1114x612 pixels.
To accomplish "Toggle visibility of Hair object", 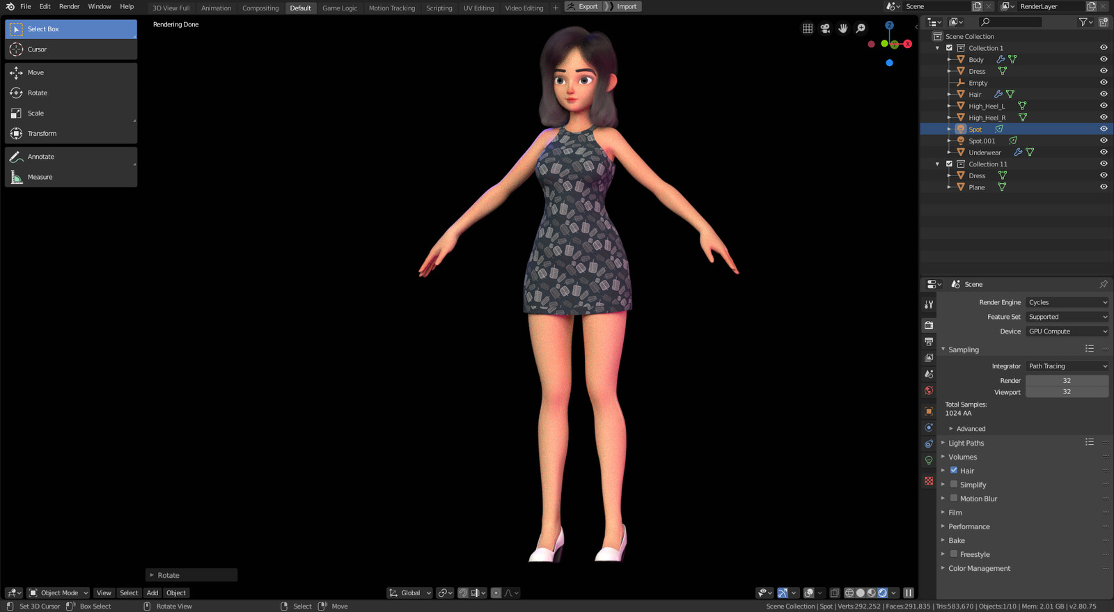I will [x=1104, y=95].
